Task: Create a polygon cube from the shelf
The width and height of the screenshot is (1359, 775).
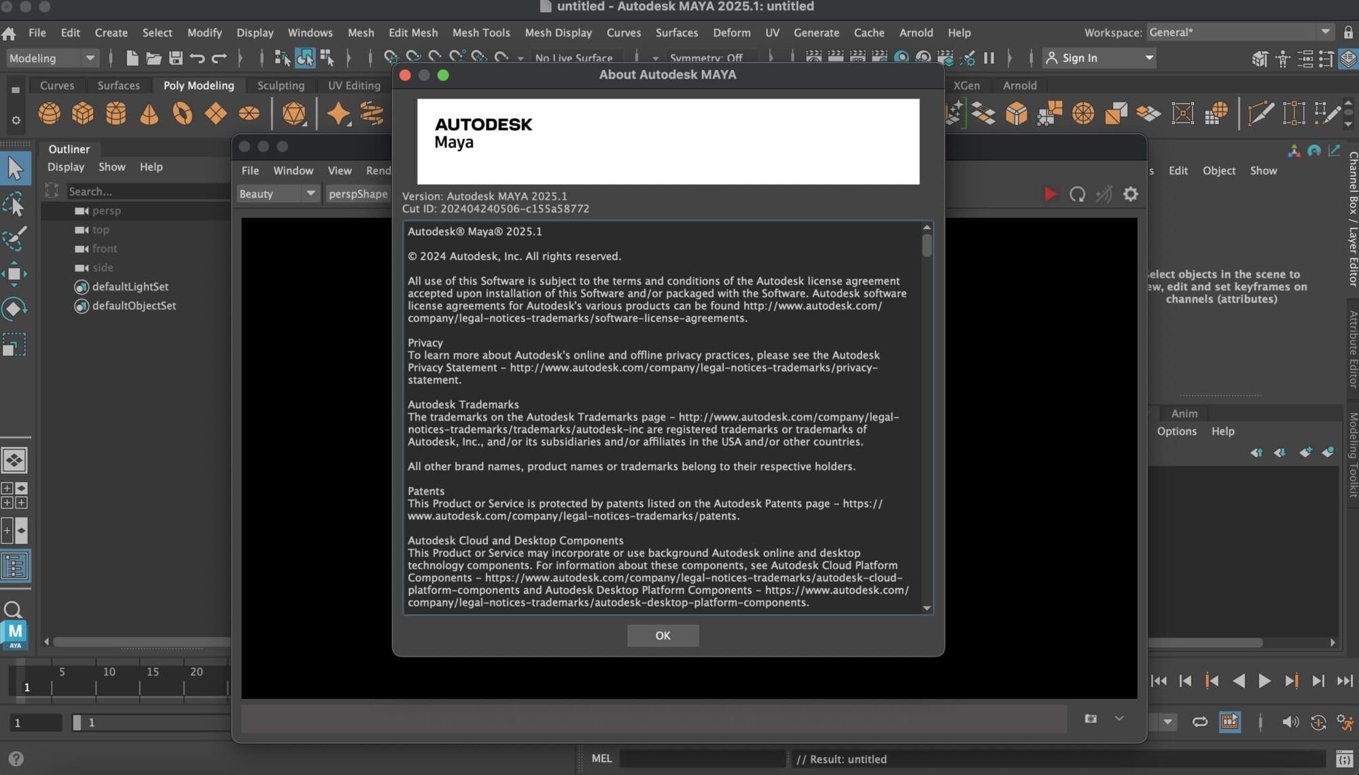Action: [x=82, y=113]
